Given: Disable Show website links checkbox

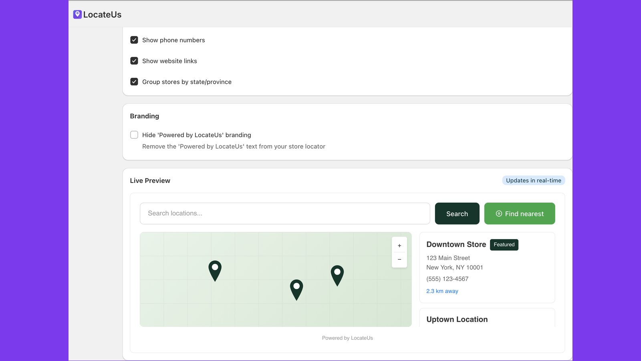Looking at the screenshot, I should (x=134, y=61).
